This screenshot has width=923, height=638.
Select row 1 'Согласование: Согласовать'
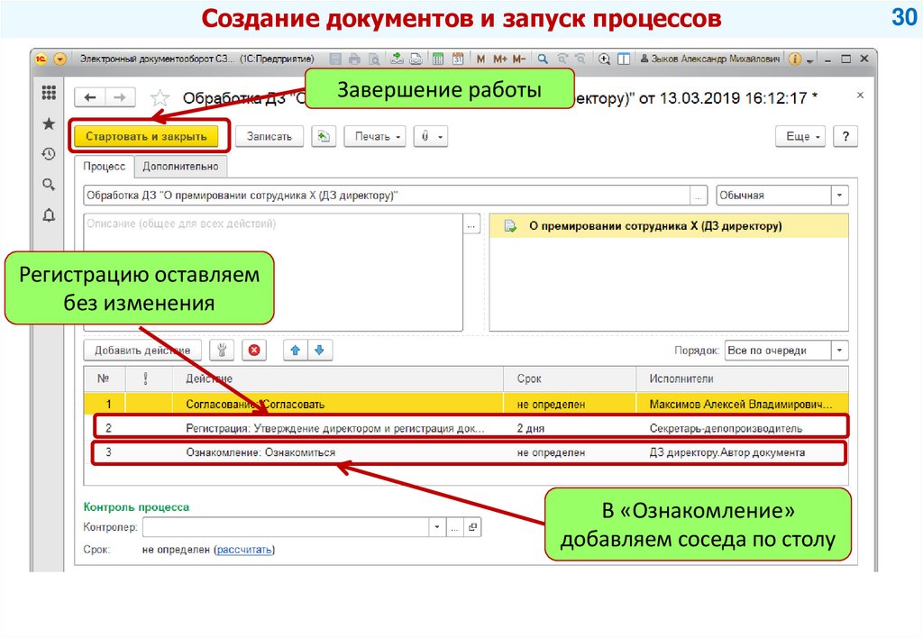tap(466, 405)
